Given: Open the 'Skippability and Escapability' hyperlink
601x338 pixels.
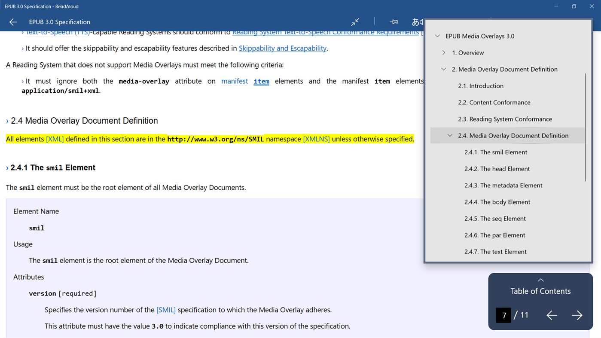Looking at the screenshot, I should 282,48.
